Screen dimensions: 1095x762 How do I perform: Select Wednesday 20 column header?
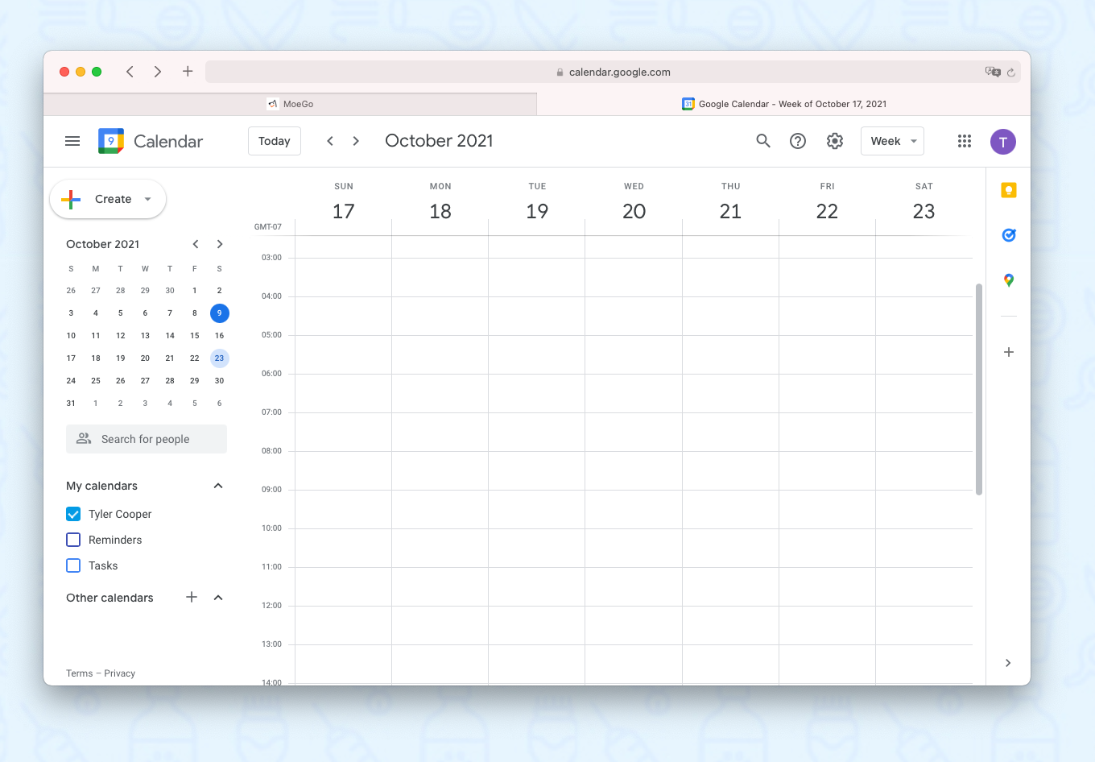634,202
